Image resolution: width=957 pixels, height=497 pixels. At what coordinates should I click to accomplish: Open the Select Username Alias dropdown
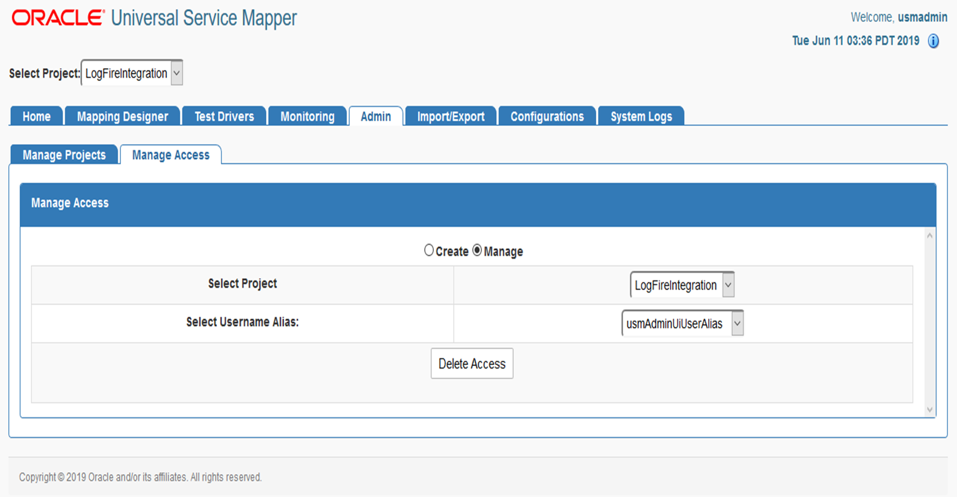pos(683,323)
